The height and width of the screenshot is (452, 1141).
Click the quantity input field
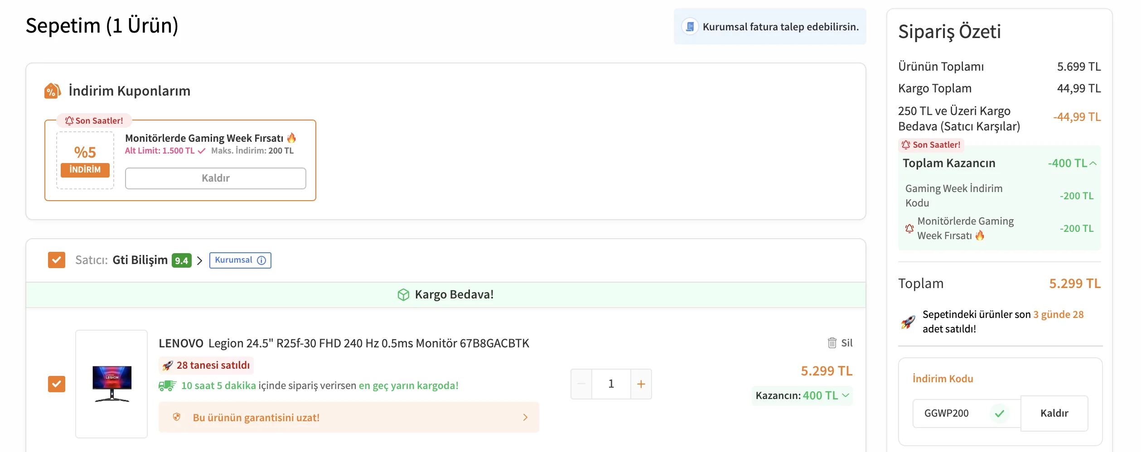611,384
